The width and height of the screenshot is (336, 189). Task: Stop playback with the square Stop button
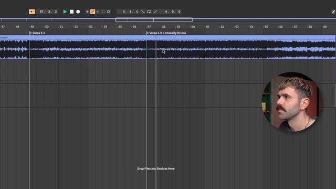[72, 12]
